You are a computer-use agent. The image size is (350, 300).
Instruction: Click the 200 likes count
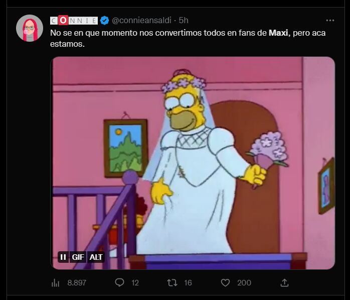pos(244,283)
